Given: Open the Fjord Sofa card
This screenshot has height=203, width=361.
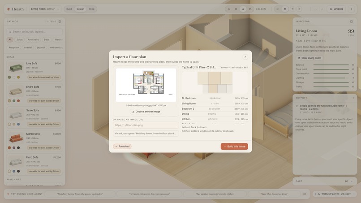Looking at the screenshot, I should (34, 164).
